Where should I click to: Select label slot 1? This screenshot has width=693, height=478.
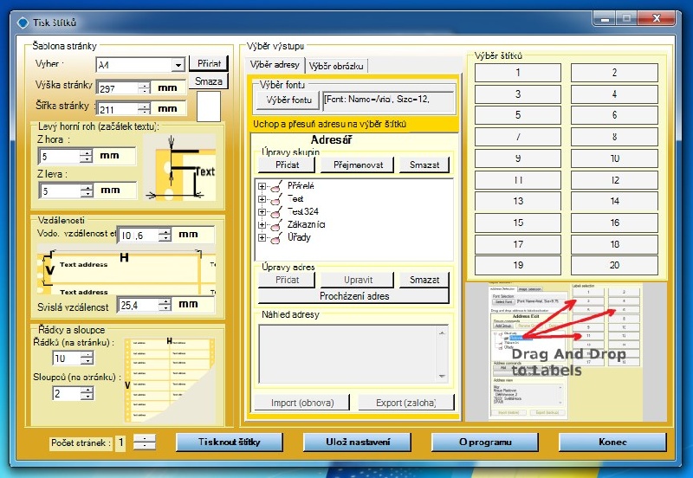click(518, 73)
